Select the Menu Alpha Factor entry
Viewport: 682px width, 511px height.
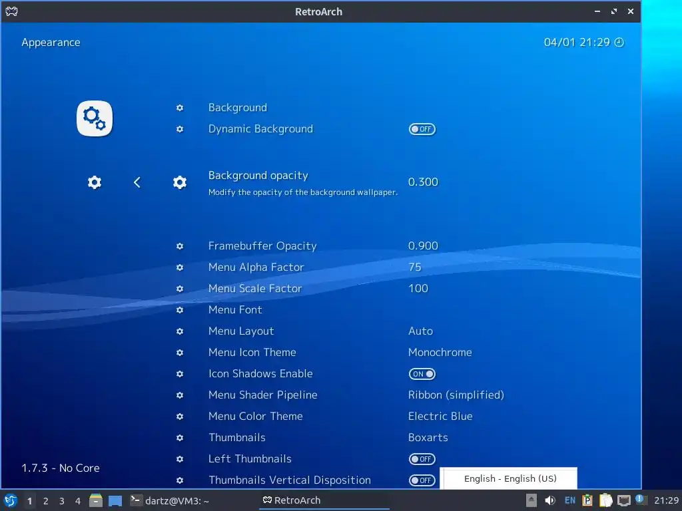[x=256, y=267]
